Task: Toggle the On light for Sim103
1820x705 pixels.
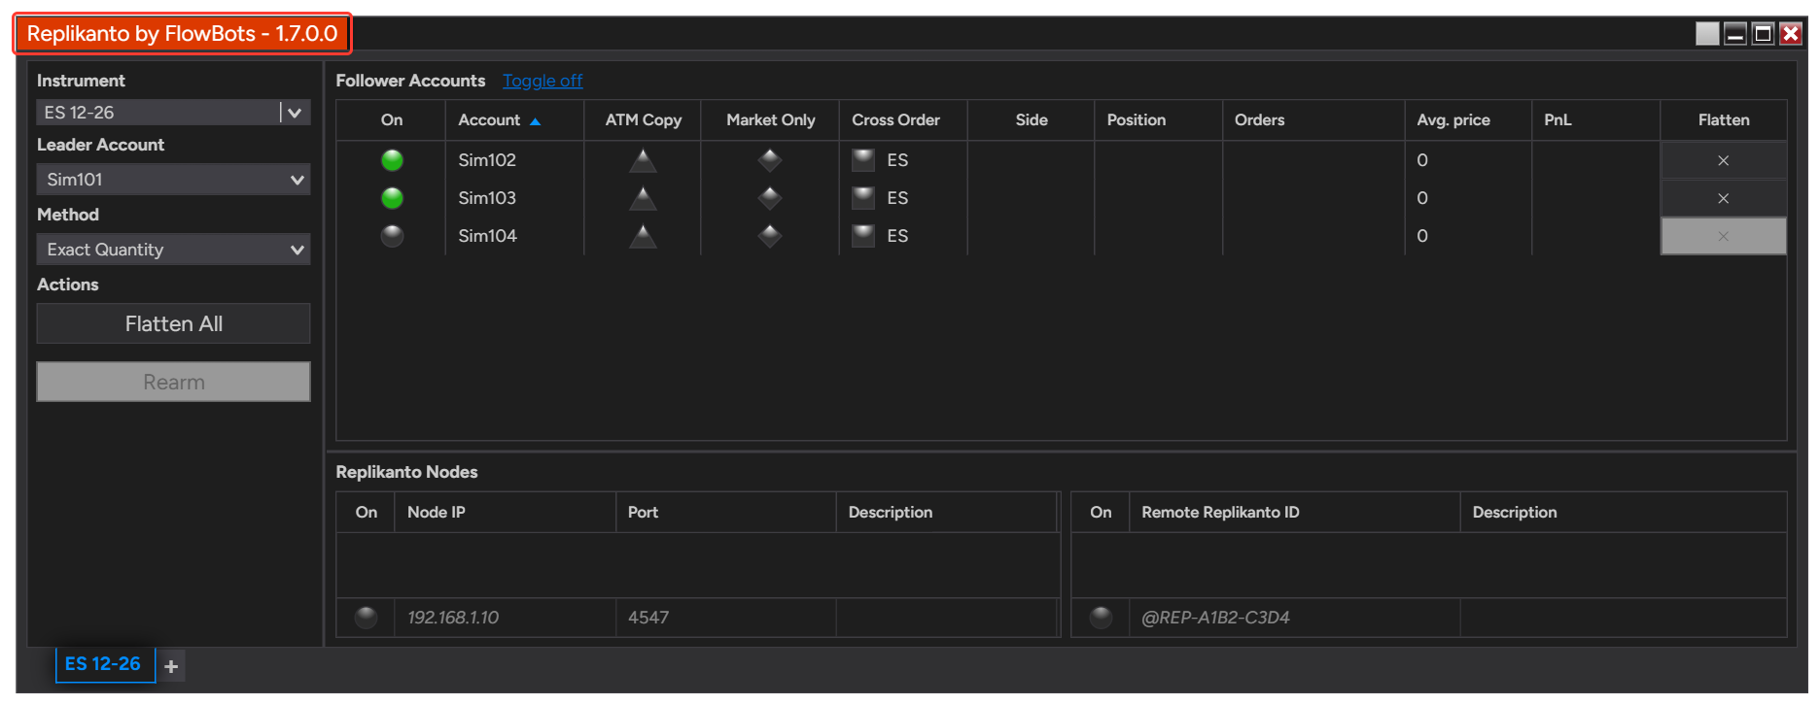Action: (392, 198)
